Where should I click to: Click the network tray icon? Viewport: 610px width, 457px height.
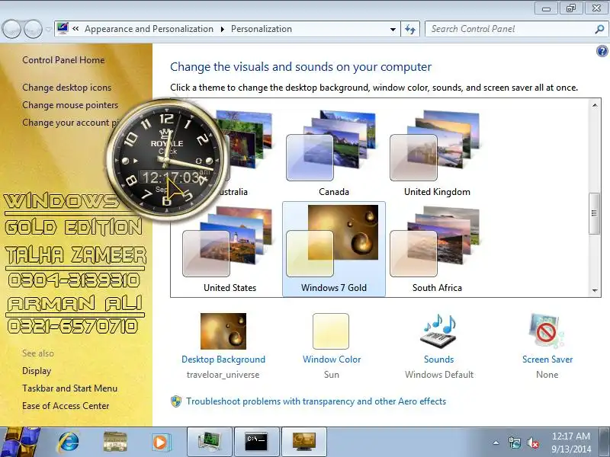[x=514, y=443]
